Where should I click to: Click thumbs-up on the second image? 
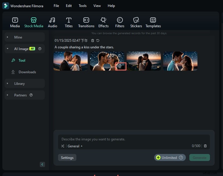(x=120, y=55)
